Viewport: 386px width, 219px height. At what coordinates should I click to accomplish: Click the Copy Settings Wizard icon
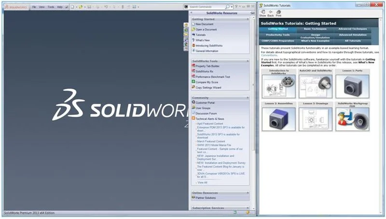pyautogui.click(x=193, y=87)
